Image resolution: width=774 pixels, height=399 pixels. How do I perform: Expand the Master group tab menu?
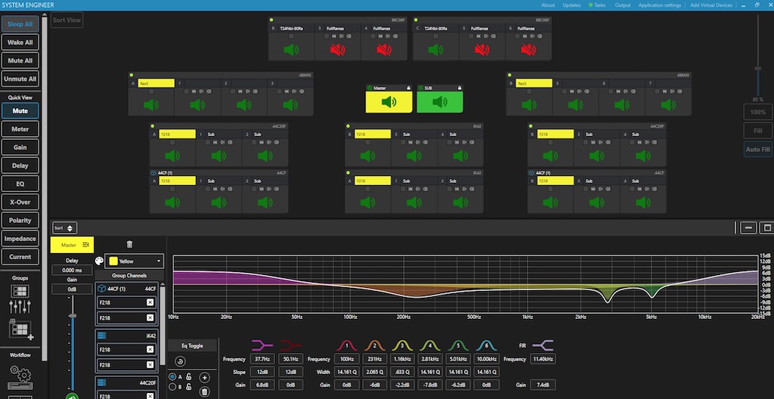point(86,245)
